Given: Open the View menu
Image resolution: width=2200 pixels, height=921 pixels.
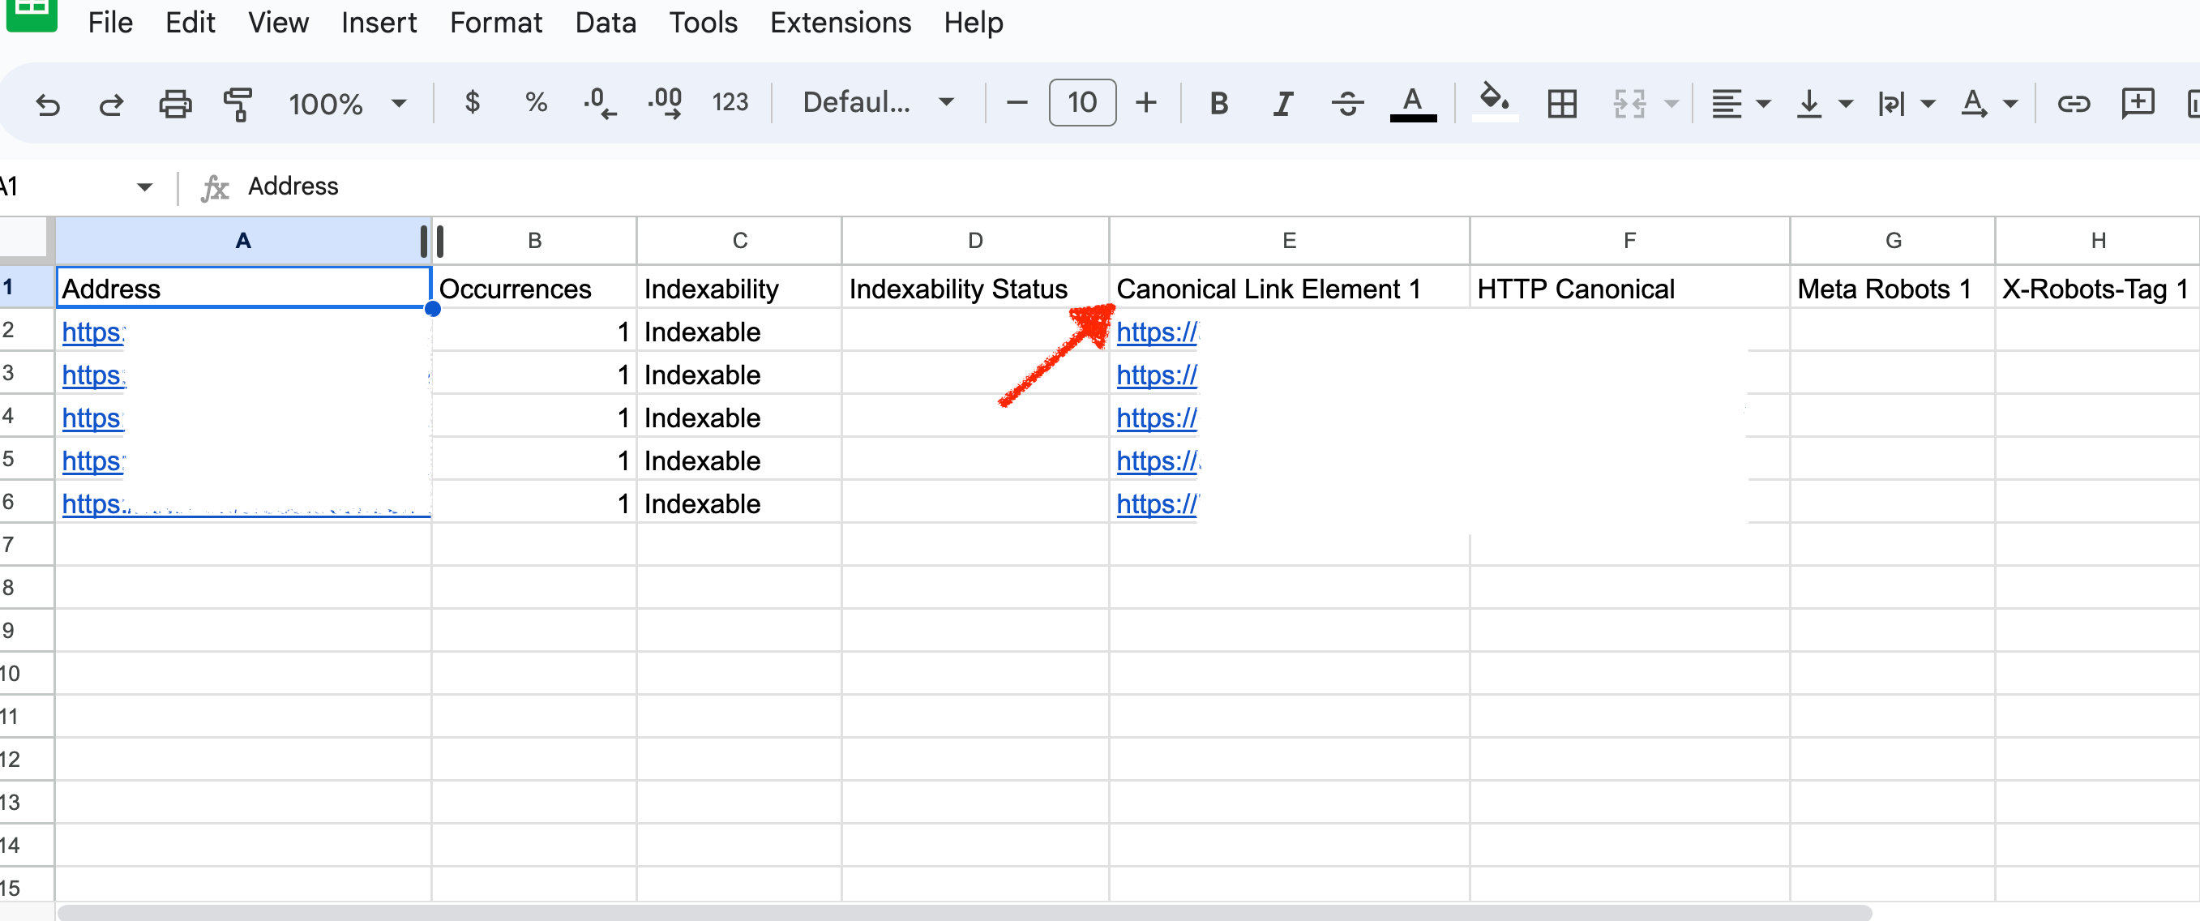Looking at the screenshot, I should pos(277,22).
